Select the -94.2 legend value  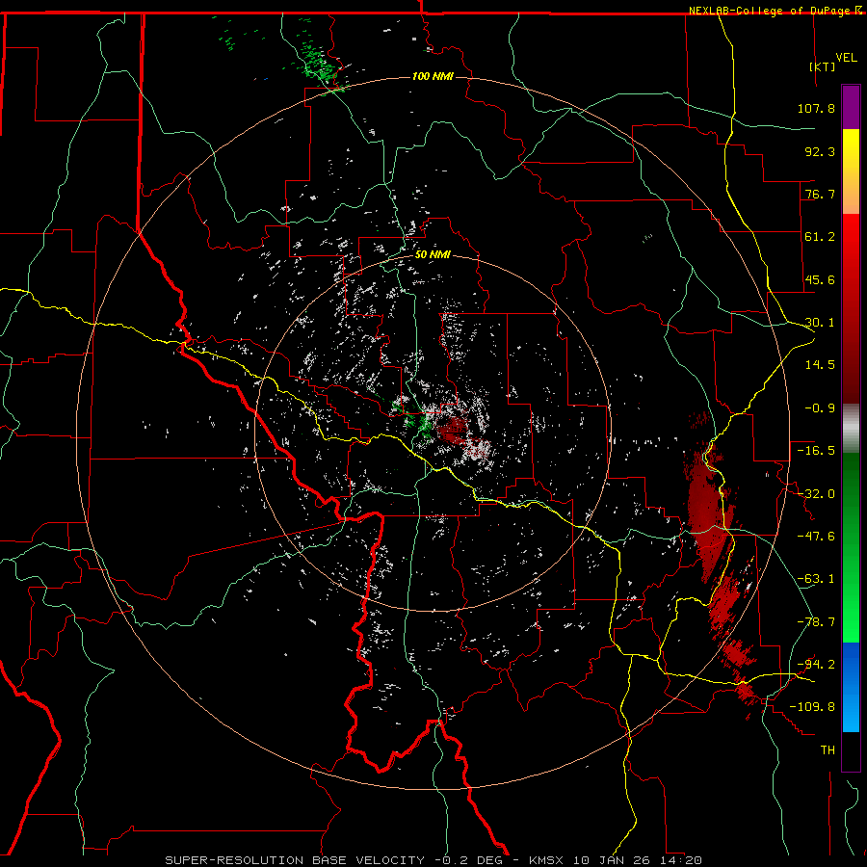click(816, 664)
